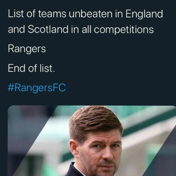The width and height of the screenshot is (176, 176).
Task: Click the word 'Scotland' in the tweet
Action: pos(48,29)
